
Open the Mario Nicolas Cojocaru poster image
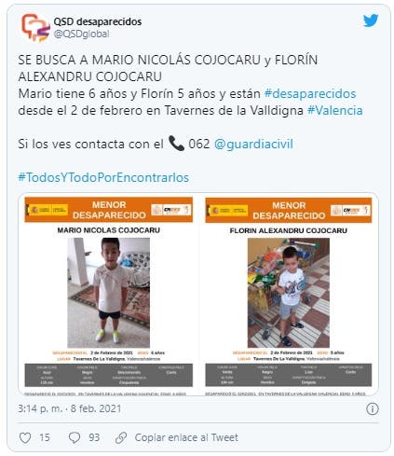point(109,295)
